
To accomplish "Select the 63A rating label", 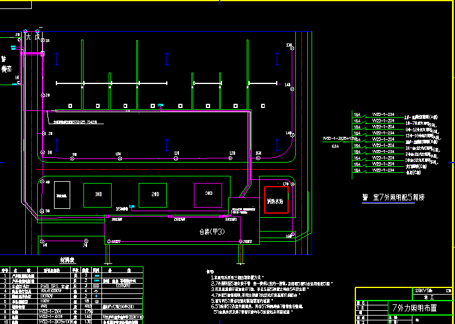I will pos(335,146).
